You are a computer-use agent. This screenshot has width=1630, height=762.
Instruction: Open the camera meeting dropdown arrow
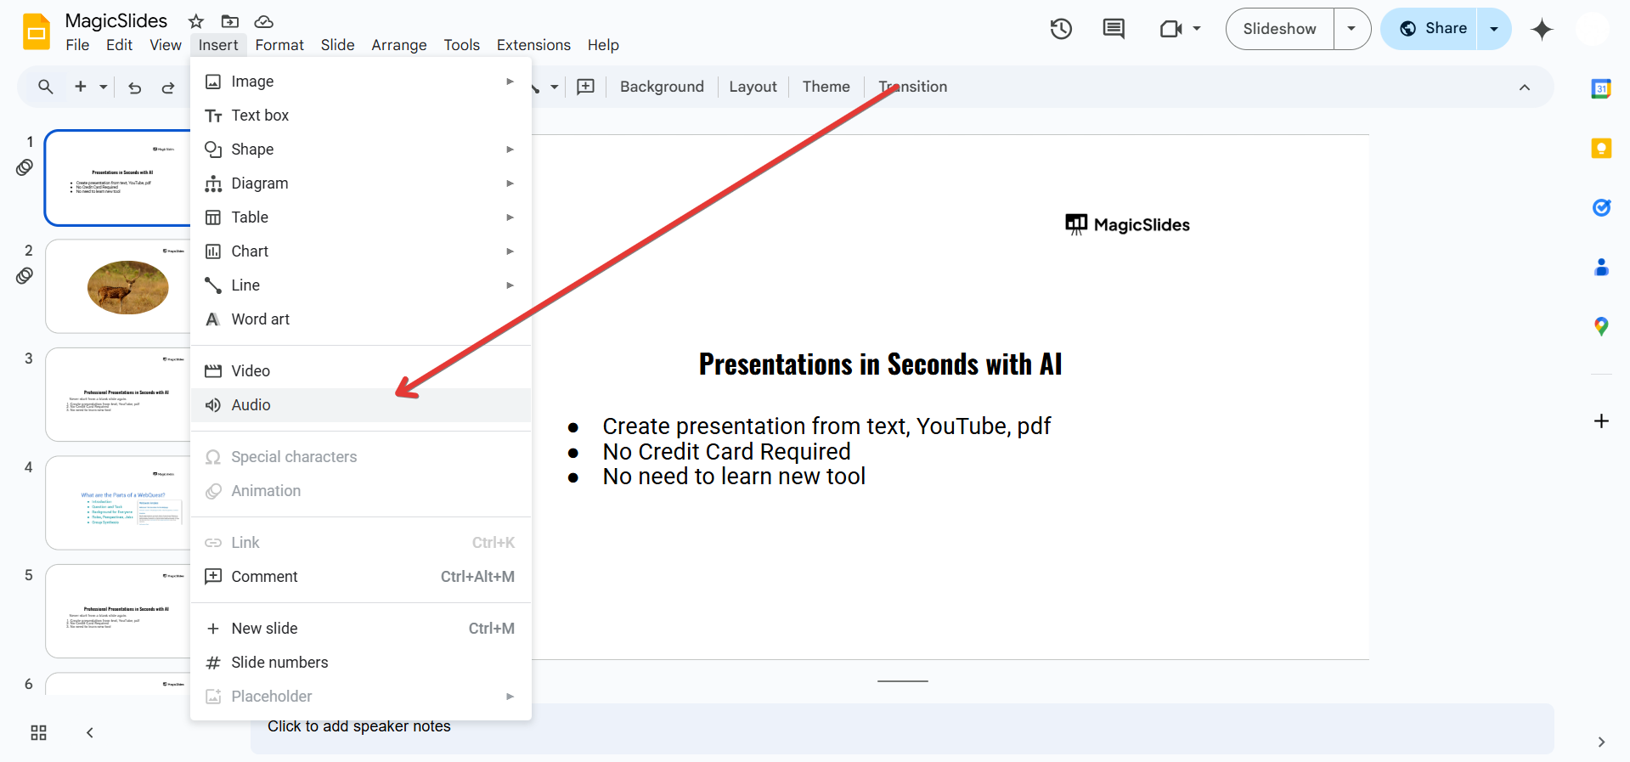pyautogui.click(x=1197, y=29)
